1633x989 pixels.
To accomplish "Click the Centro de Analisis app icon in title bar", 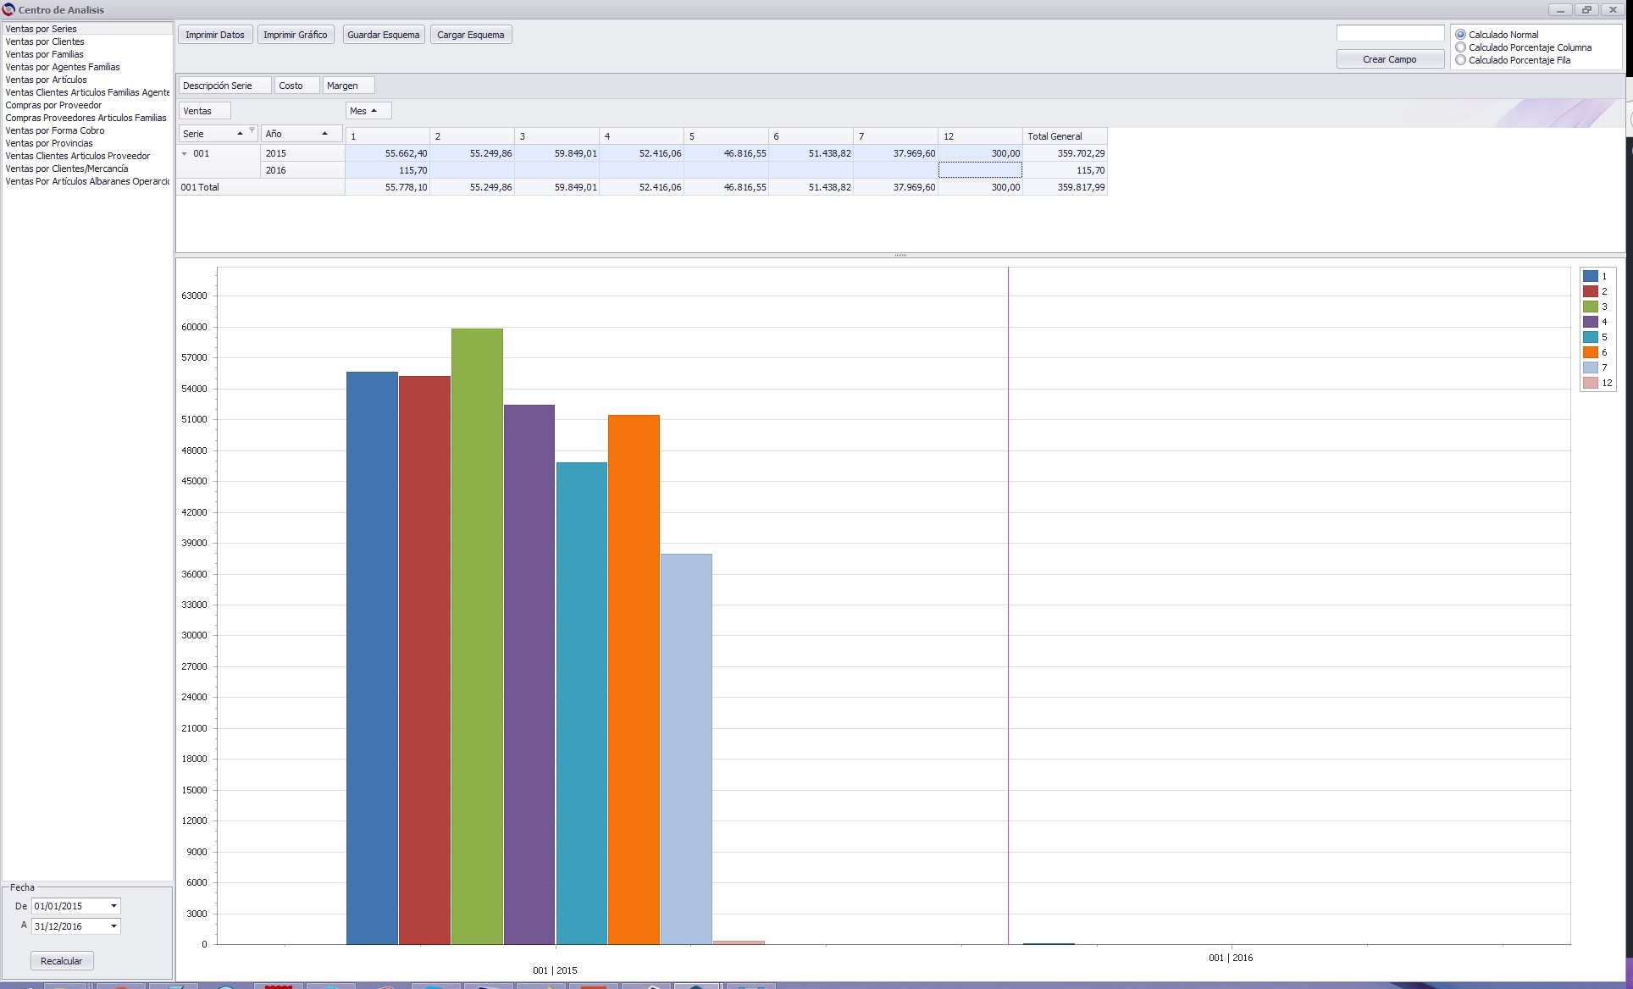I will pos(8,9).
